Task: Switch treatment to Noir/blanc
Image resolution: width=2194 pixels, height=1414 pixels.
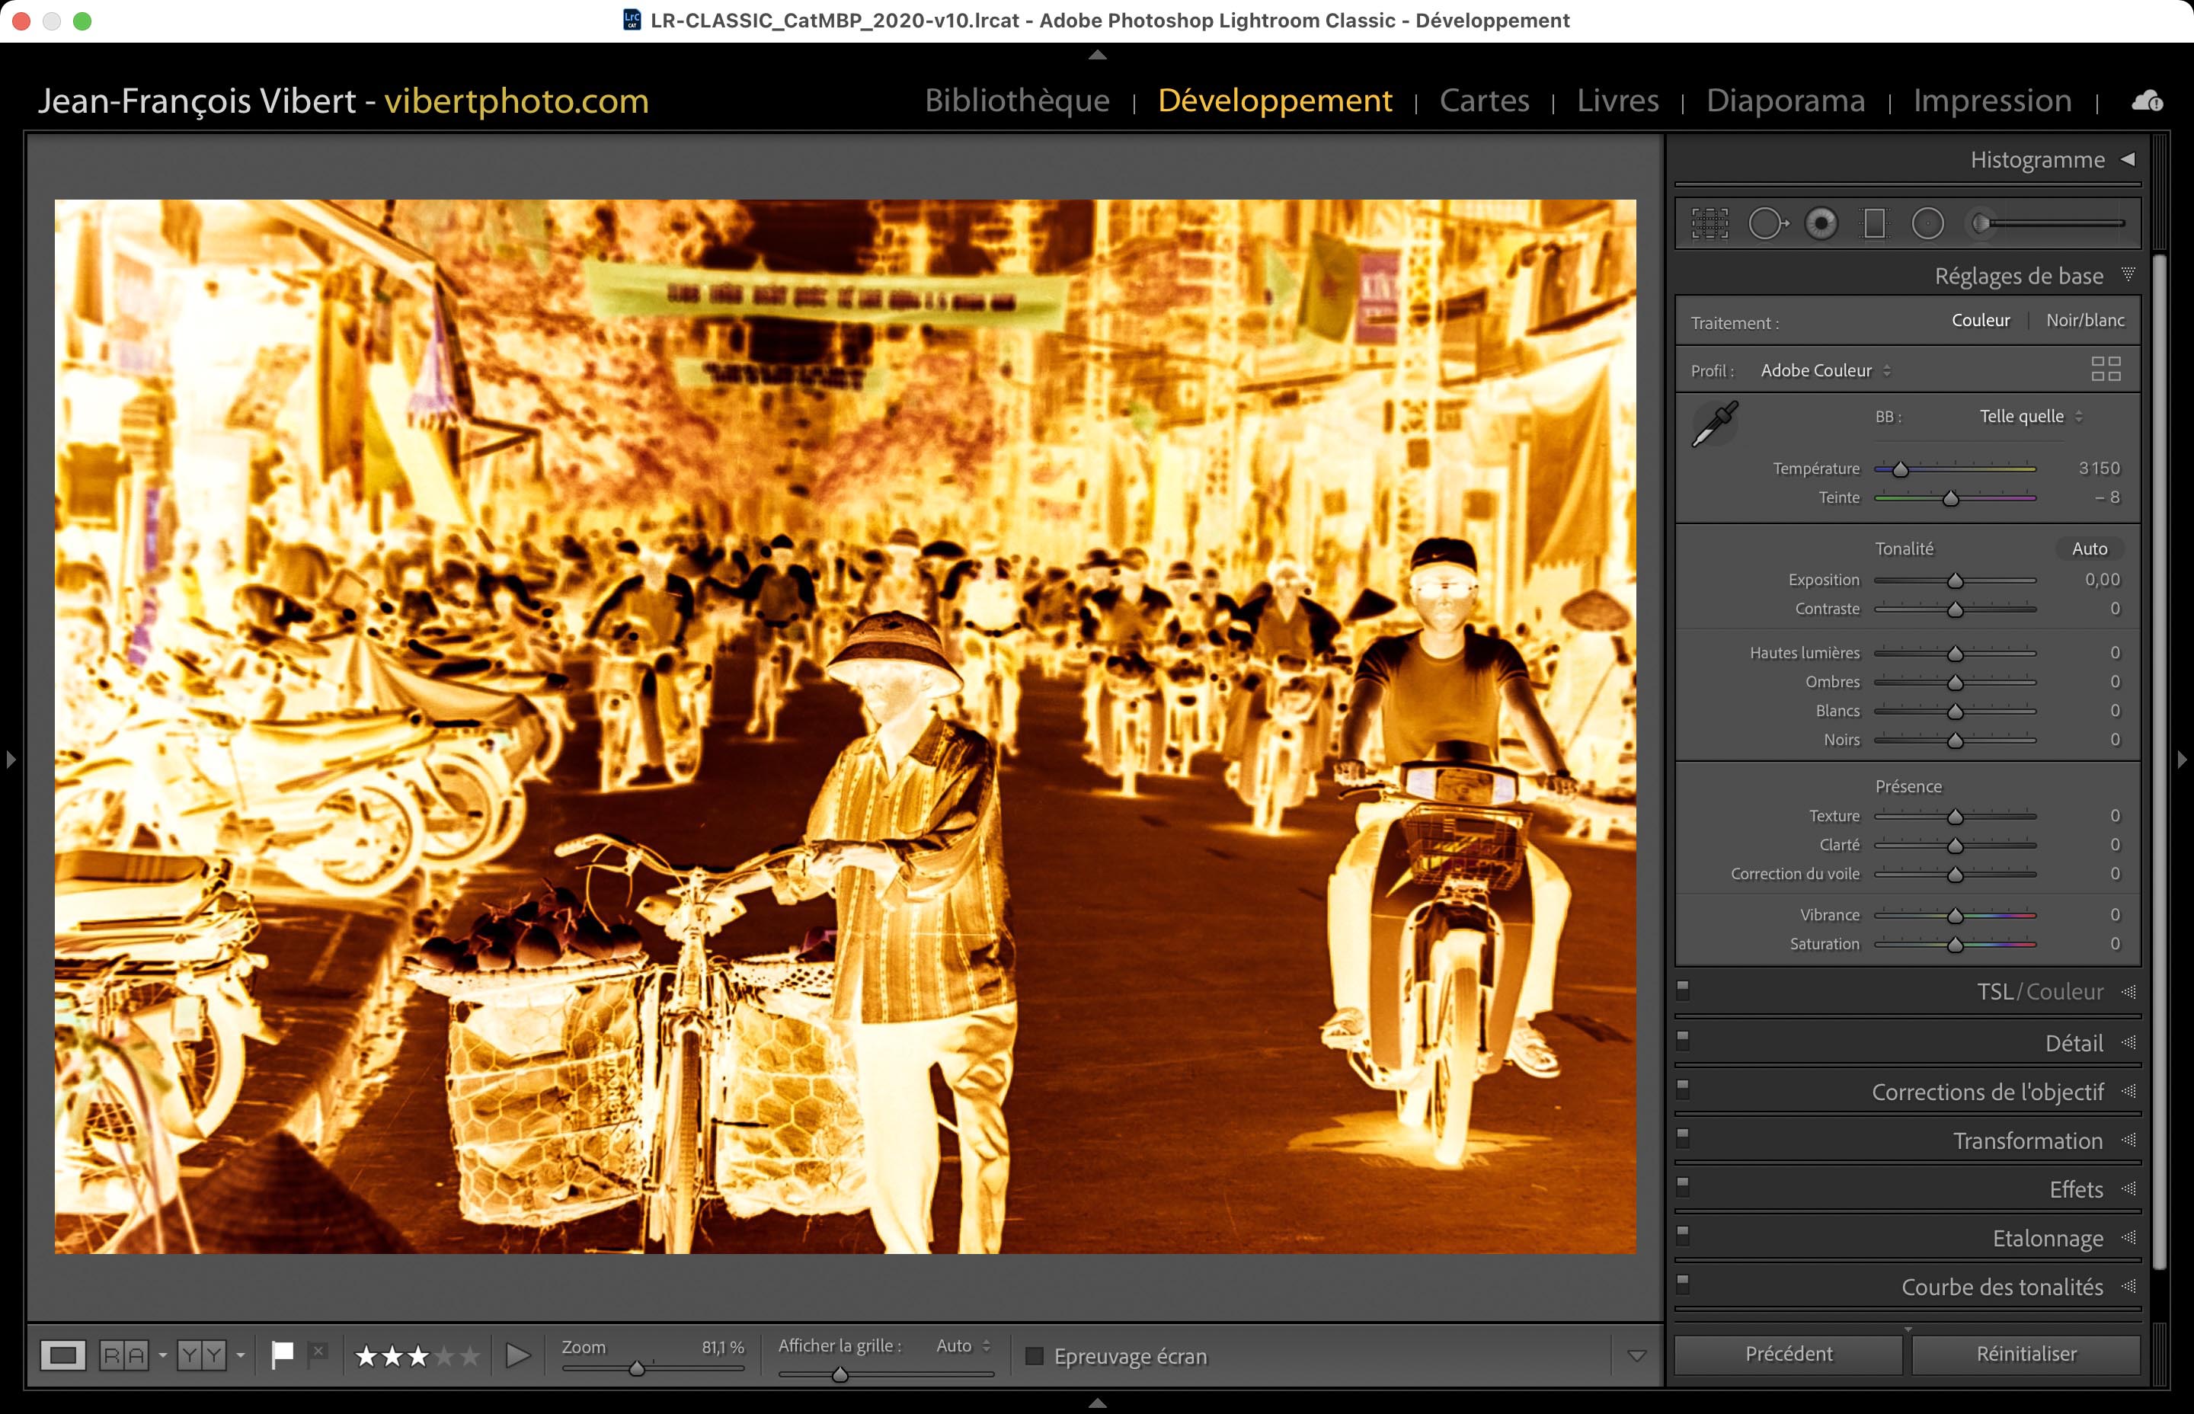Action: tap(2085, 321)
